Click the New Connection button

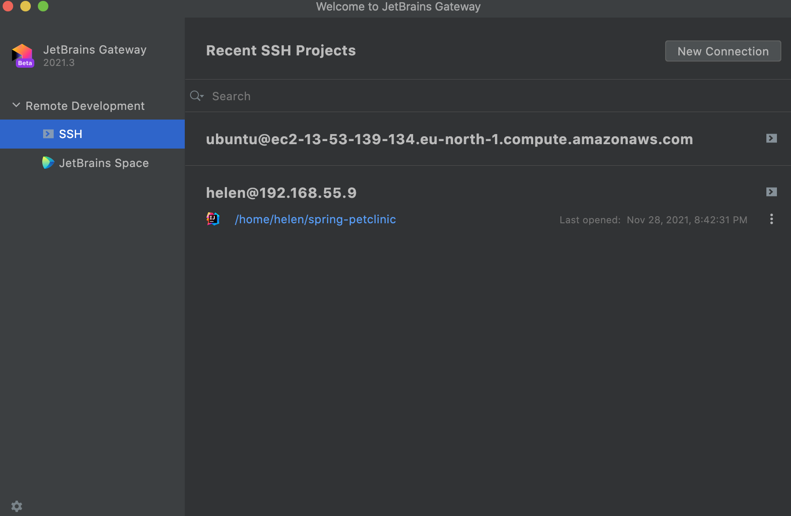[723, 51]
